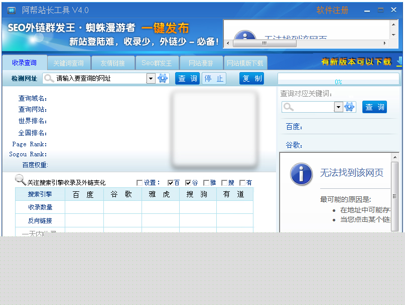Click the 全国排名 label

[x=33, y=133]
